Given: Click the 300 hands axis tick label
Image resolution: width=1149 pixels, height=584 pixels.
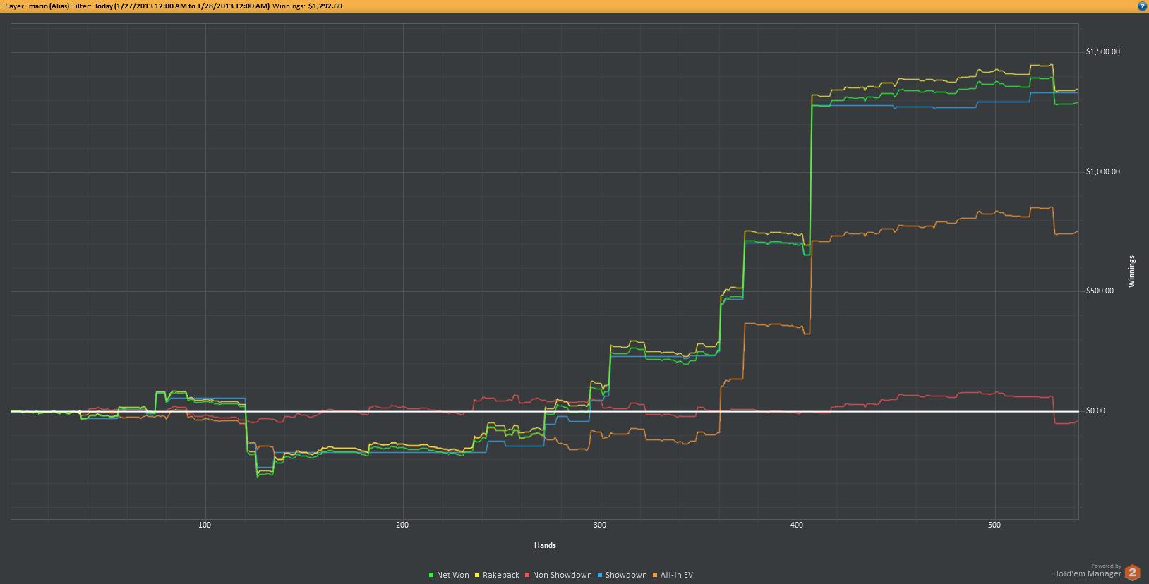Looking at the screenshot, I should tap(600, 525).
